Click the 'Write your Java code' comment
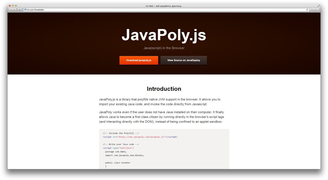The width and height of the screenshot is (328, 180). tap(121, 144)
